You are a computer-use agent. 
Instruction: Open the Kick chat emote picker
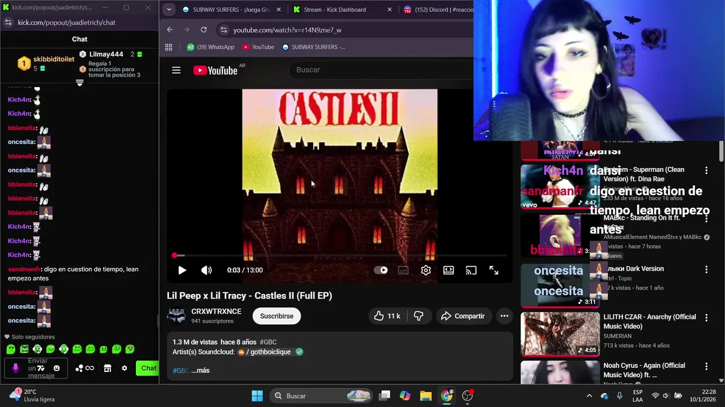pyautogui.click(x=56, y=369)
